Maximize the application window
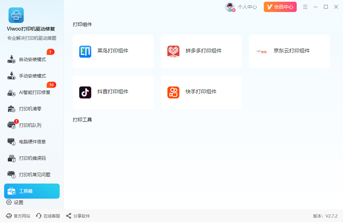Image resolution: width=343 pixels, height=223 pixels. point(326,7)
